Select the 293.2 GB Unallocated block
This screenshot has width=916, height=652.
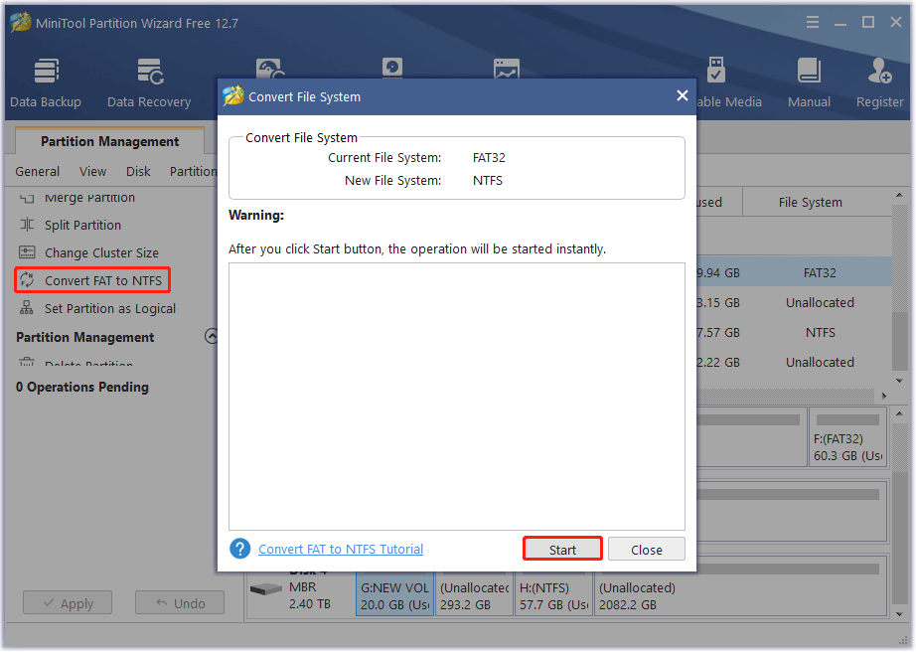click(474, 594)
